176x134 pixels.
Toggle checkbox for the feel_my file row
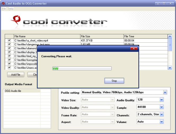[x=9, y=56]
